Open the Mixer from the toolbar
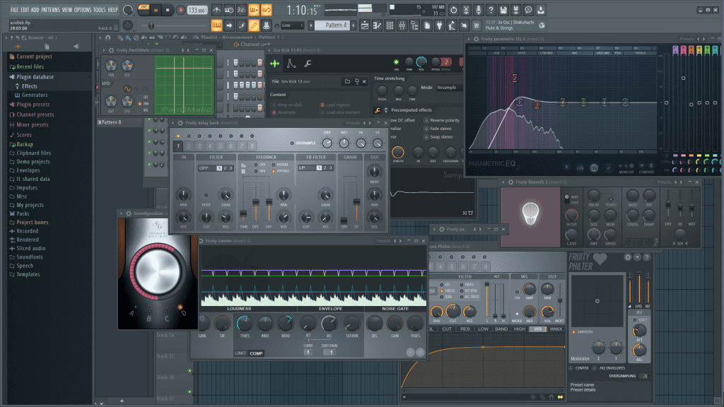 click(402, 24)
